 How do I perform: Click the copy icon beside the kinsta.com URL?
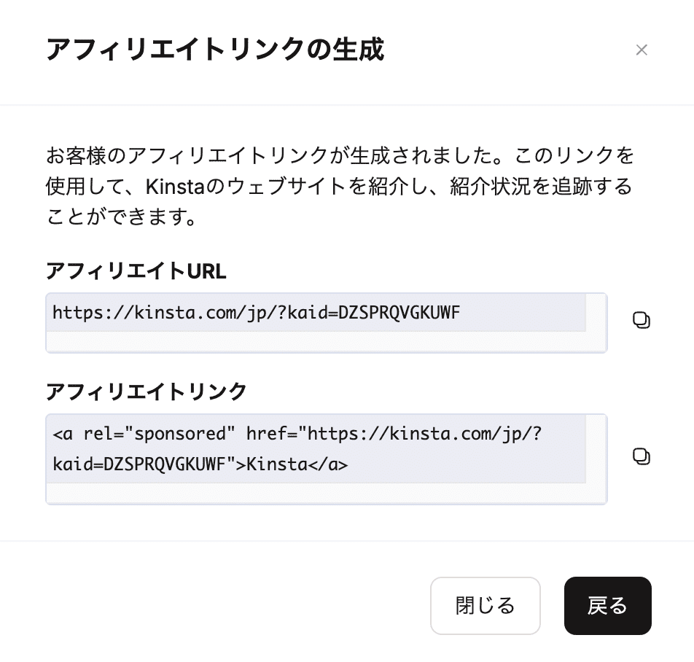coord(642,319)
